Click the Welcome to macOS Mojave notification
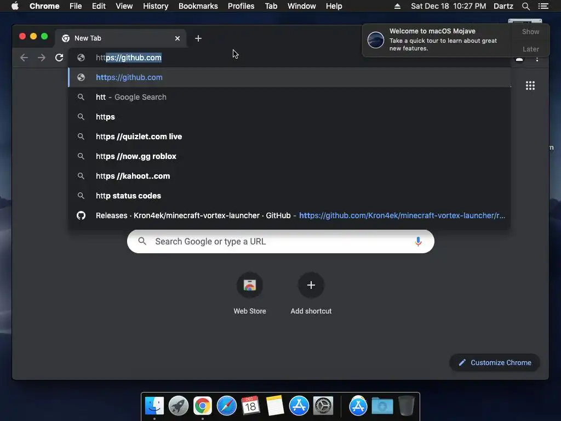 (437, 39)
